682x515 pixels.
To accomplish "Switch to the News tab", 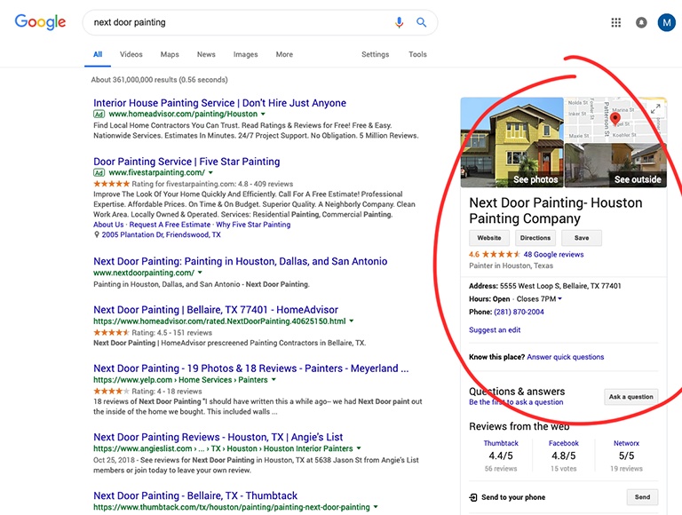I will [206, 54].
